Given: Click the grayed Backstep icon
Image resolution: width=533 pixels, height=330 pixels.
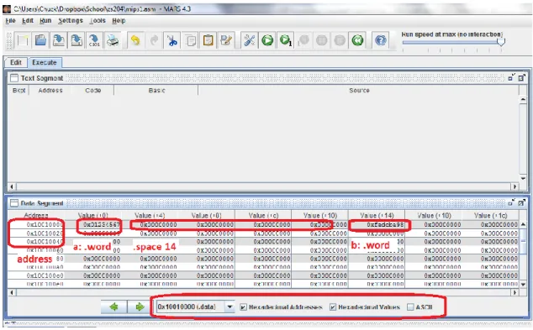Looking at the screenshot, I should click(303, 41).
